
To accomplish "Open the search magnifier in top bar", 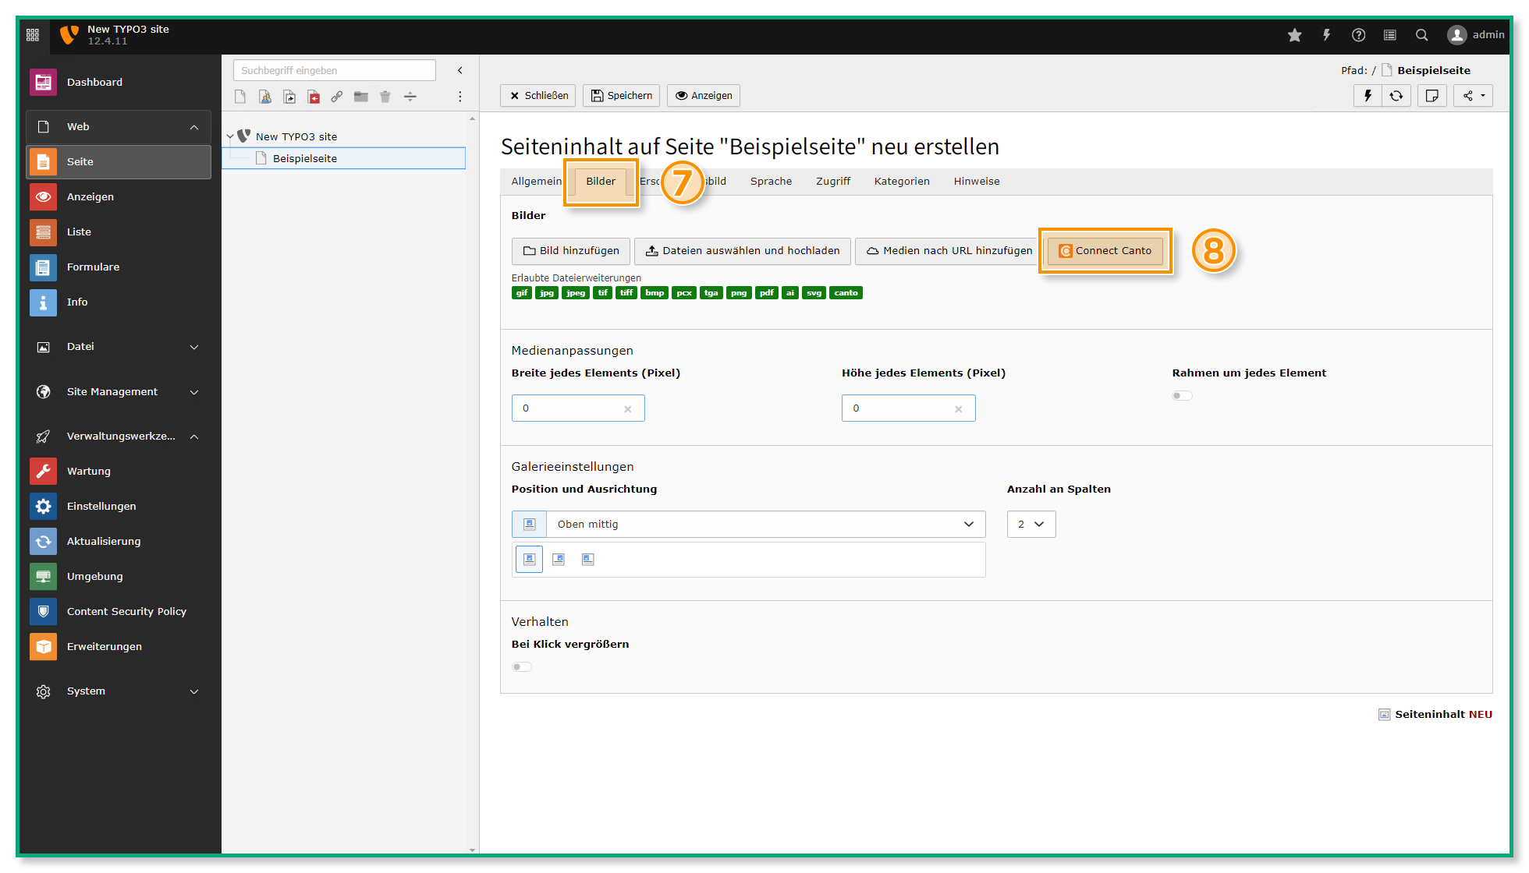I will (x=1422, y=35).
